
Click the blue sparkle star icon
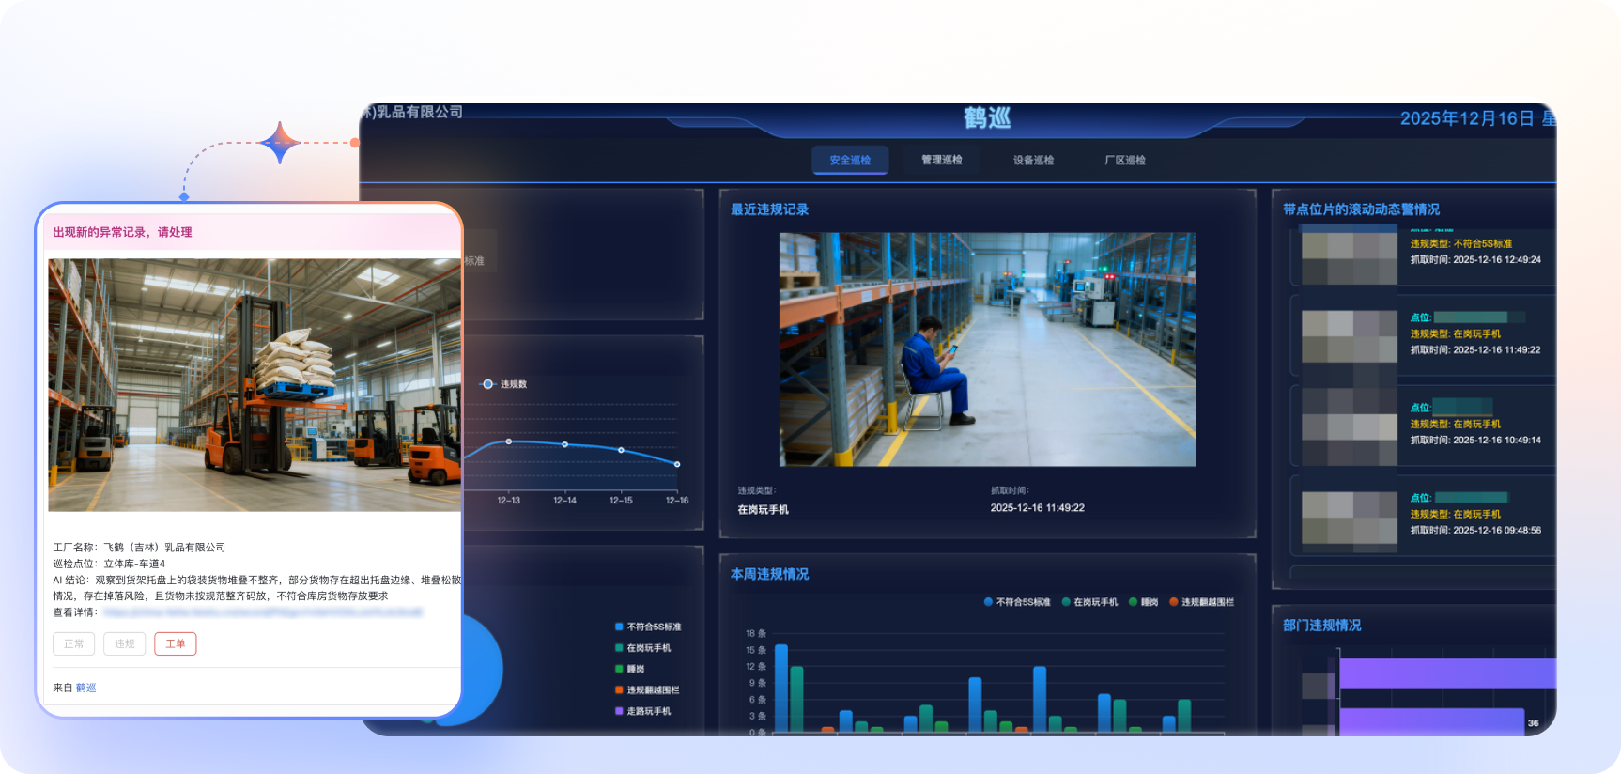tap(280, 144)
